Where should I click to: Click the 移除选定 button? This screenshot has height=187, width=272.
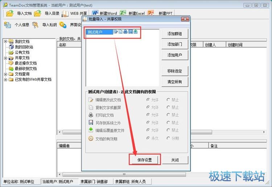coord(175,71)
